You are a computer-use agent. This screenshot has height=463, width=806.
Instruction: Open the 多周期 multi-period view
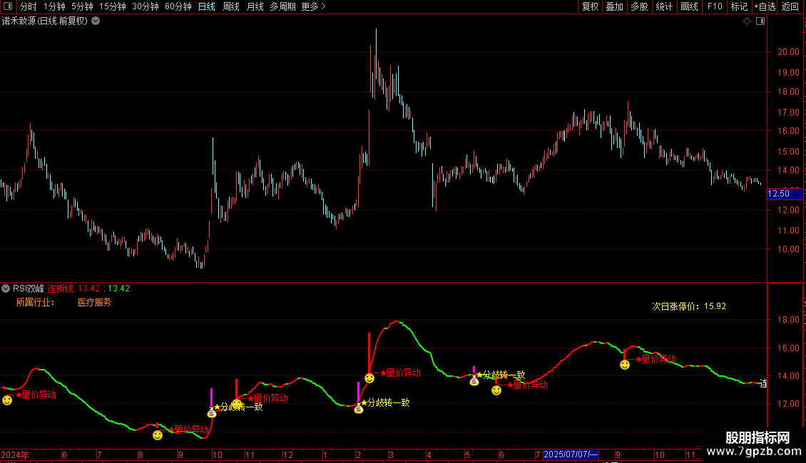[282, 6]
